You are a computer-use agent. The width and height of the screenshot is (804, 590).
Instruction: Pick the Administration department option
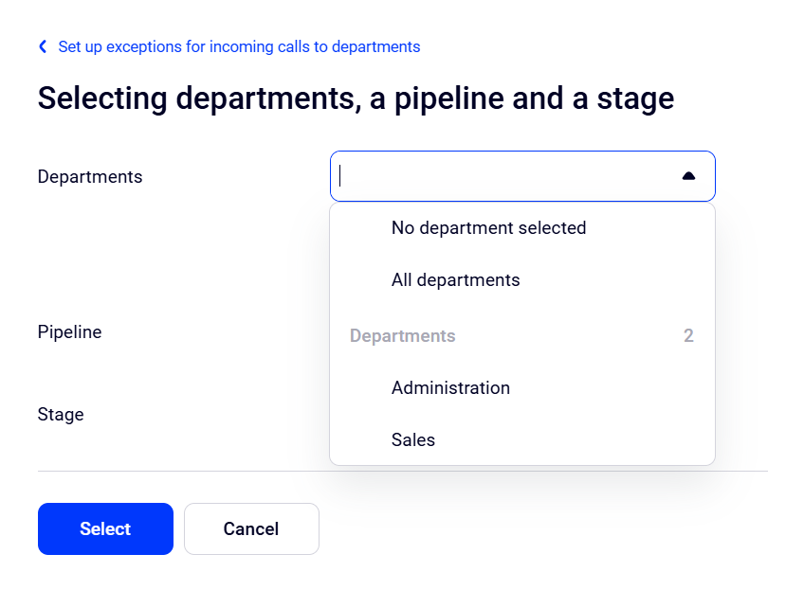coord(450,388)
